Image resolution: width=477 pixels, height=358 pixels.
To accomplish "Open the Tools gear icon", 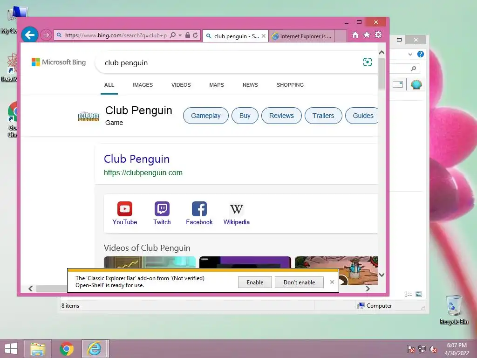I will click(x=378, y=34).
